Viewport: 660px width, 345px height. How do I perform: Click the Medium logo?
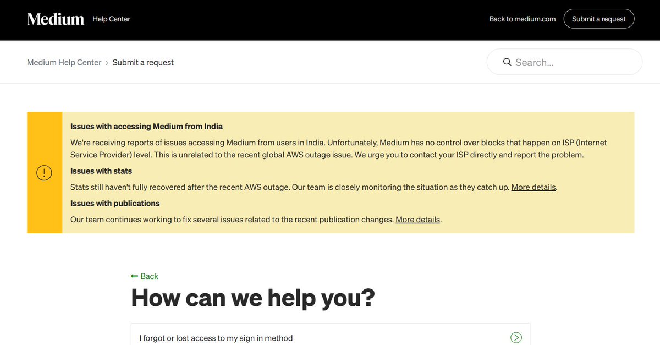click(x=56, y=19)
